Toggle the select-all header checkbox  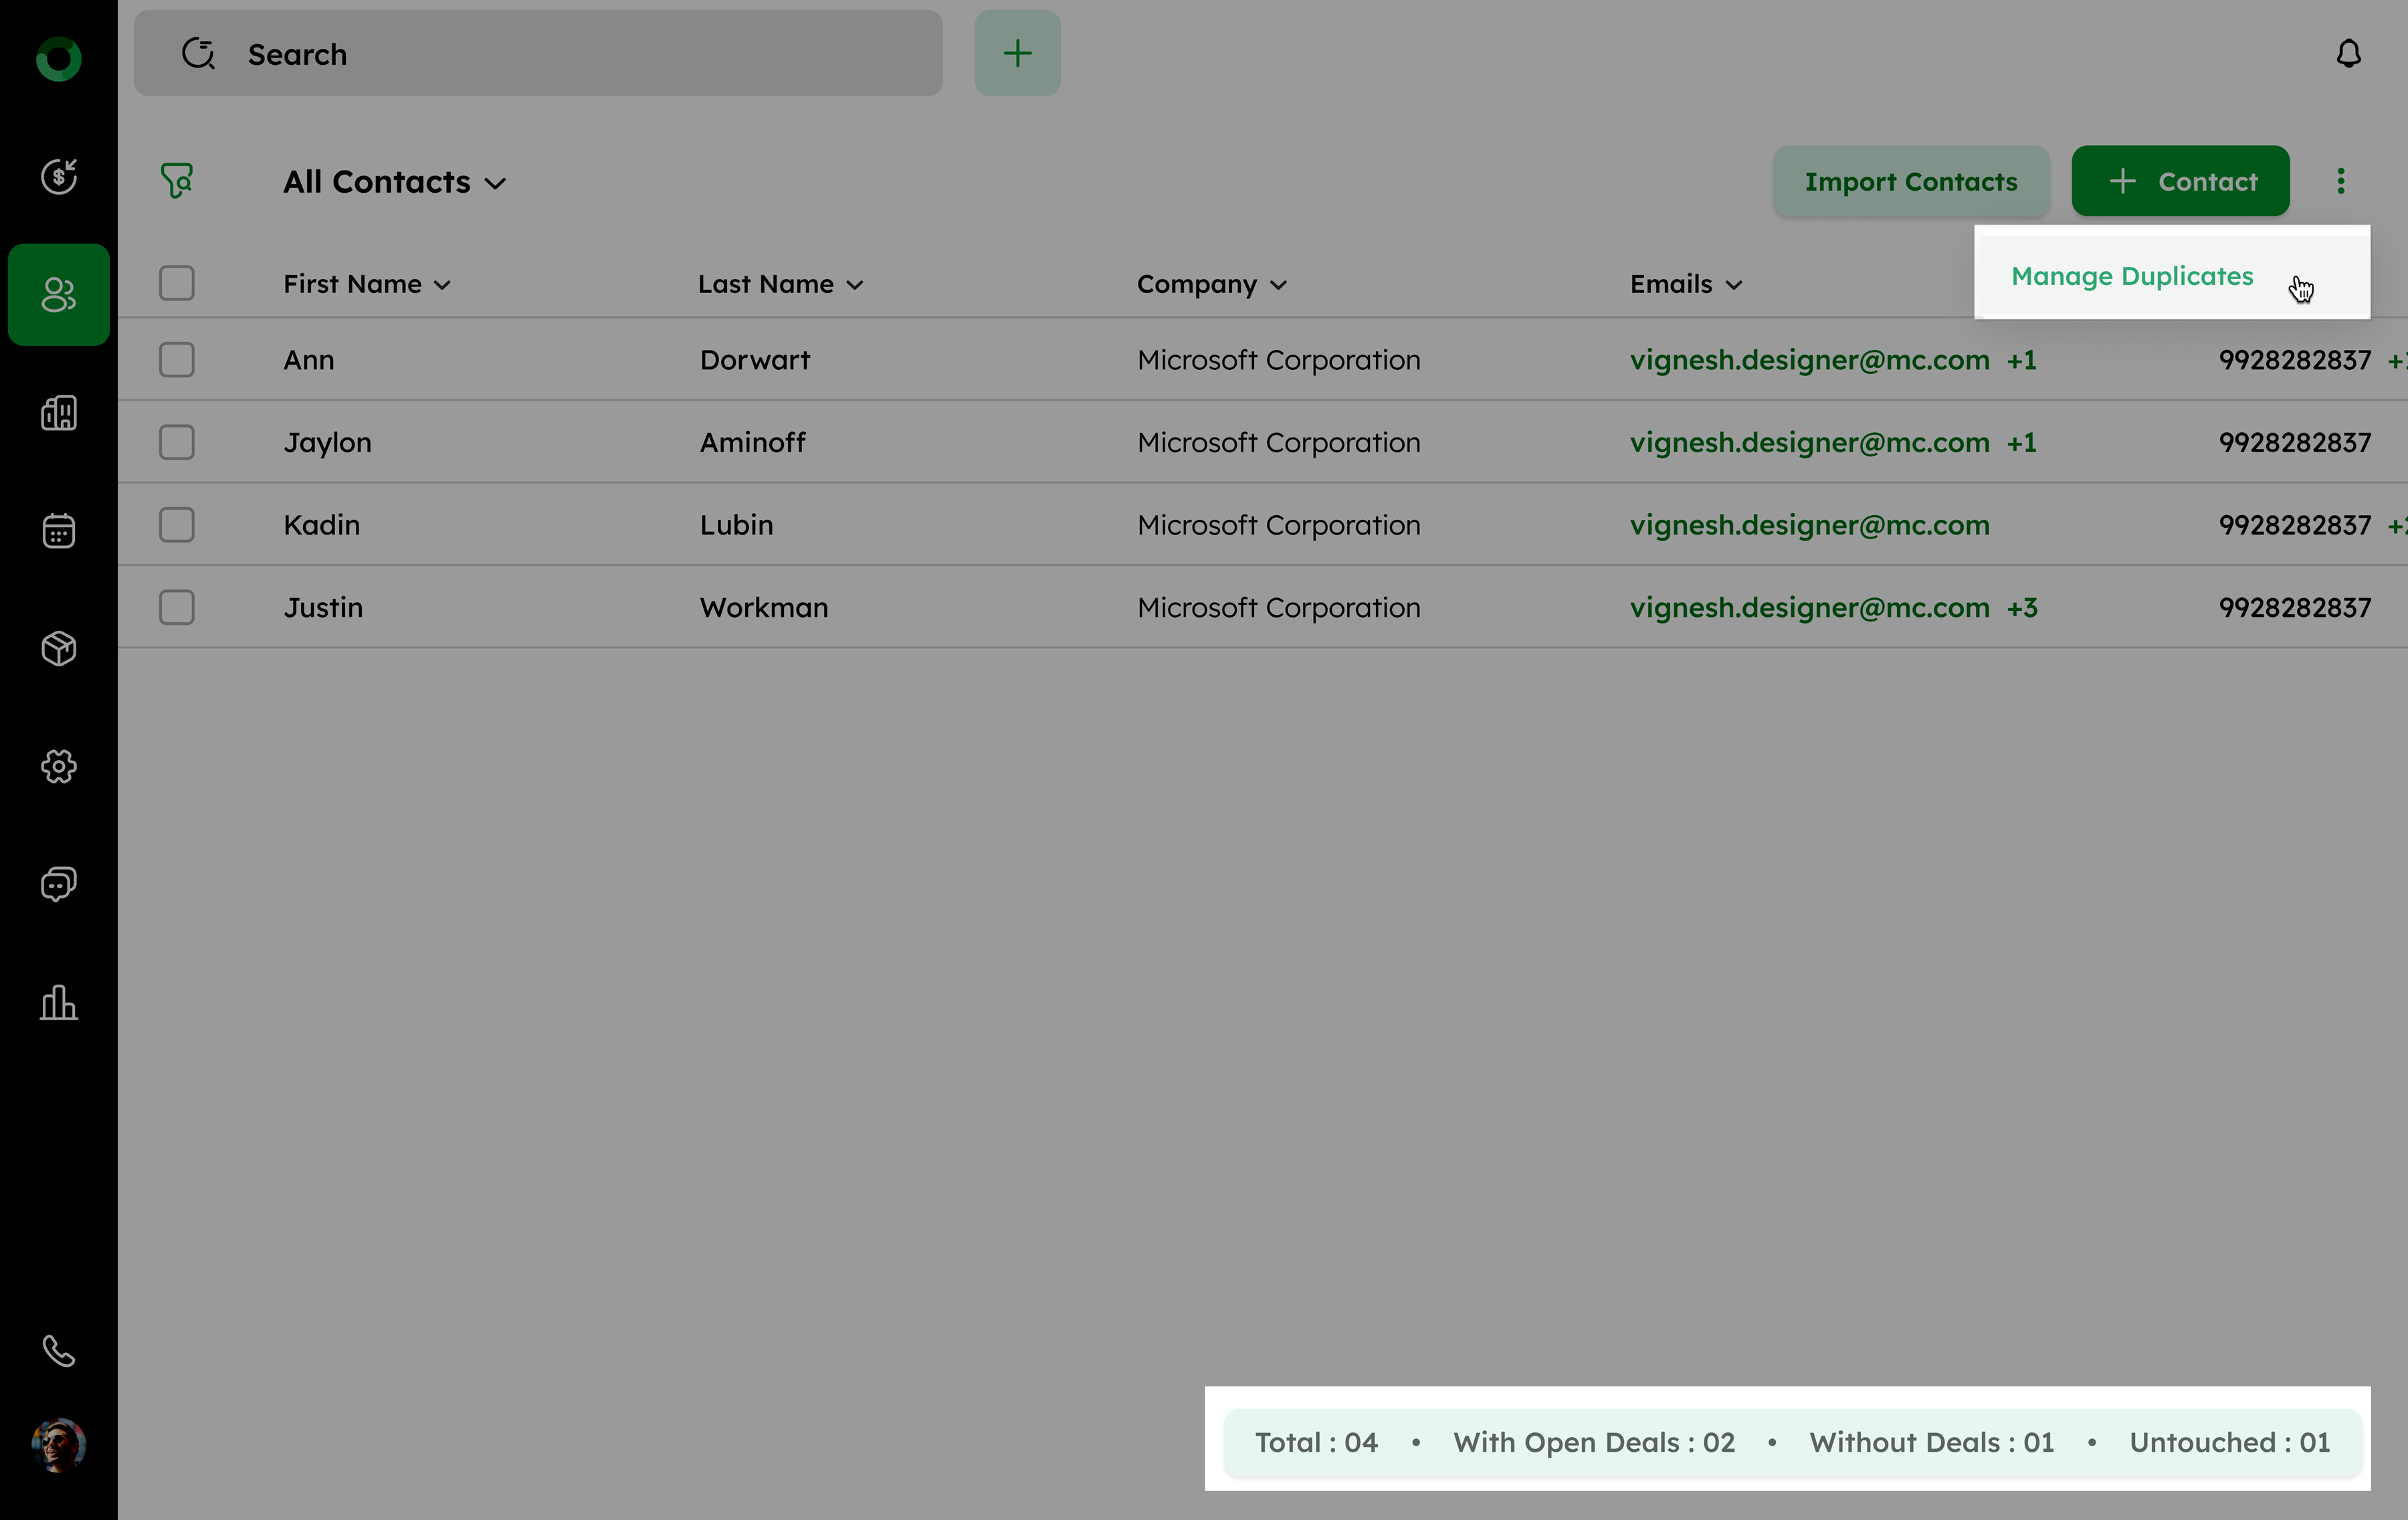(x=177, y=284)
